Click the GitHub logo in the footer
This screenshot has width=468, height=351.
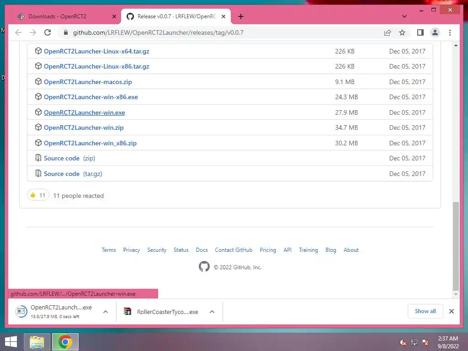click(204, 266)
